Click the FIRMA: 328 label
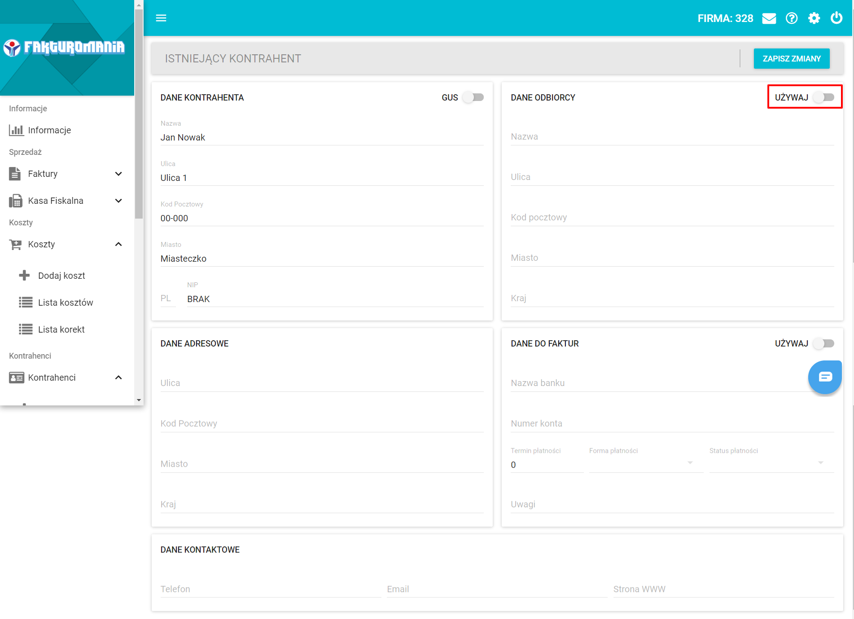854x619 pixels. tap(725, 18)
